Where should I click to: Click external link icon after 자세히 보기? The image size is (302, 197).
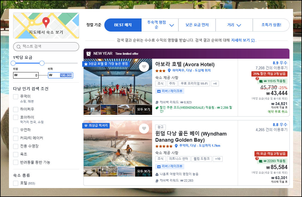point(253,41)
